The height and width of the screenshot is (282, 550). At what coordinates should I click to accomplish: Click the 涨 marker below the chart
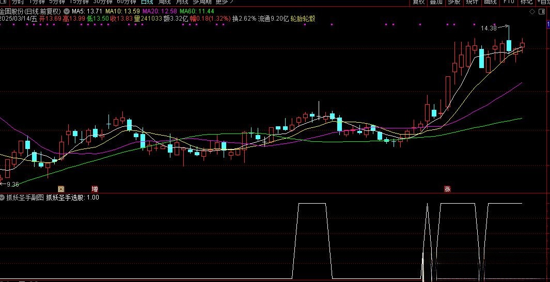pyautogui.click(x=447, y=189)
